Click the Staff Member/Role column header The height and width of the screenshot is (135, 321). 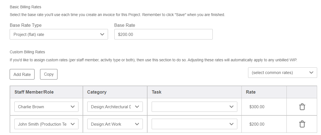34,92
